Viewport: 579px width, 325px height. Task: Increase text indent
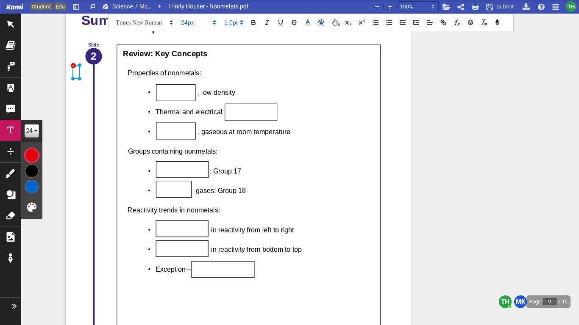click(x=416, y=22)
